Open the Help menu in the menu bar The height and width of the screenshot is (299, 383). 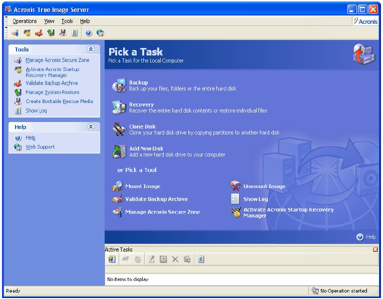point(85,21)
